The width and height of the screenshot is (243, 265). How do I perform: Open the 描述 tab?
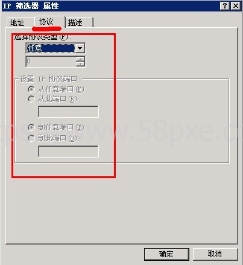[x=75, y=22]
